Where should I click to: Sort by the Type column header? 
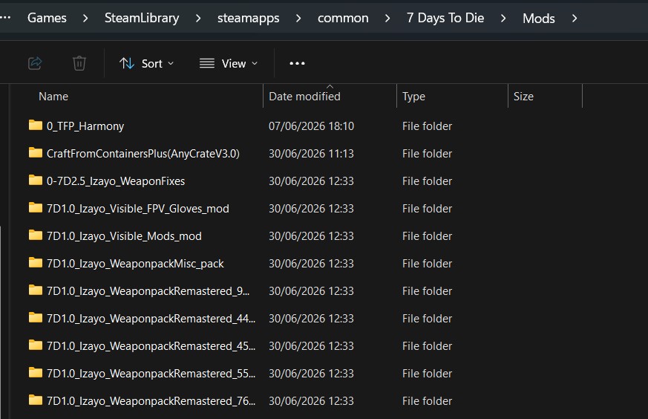[413, 97]
